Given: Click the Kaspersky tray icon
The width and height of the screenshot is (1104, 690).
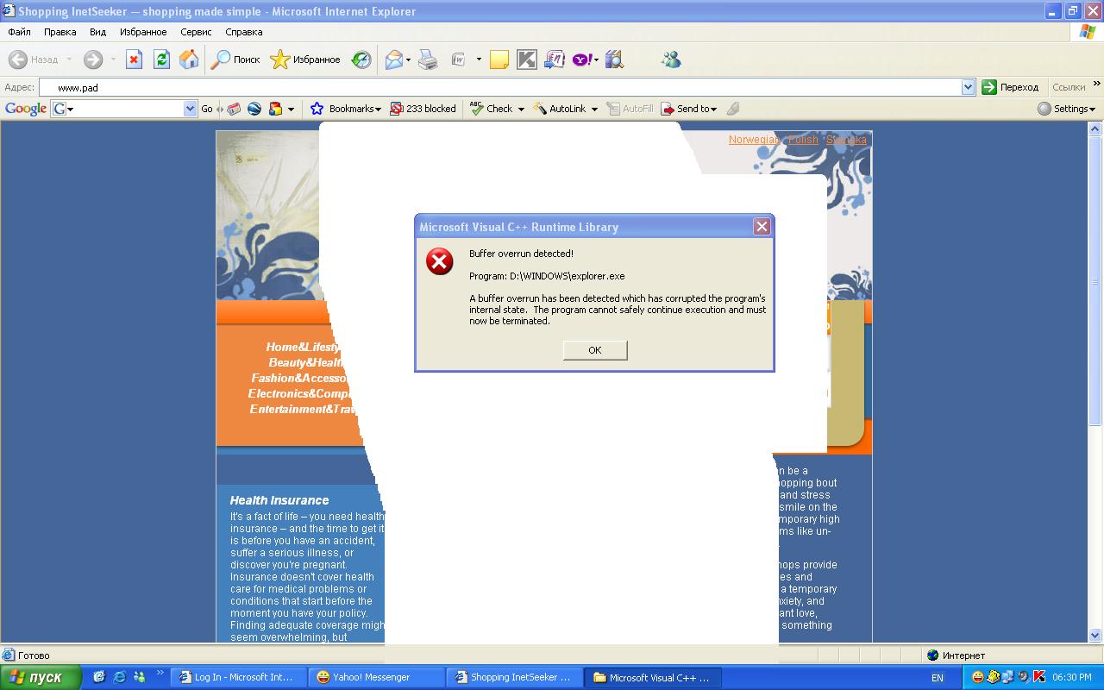Looking at the screenshot, I should tap(1039, 677).
